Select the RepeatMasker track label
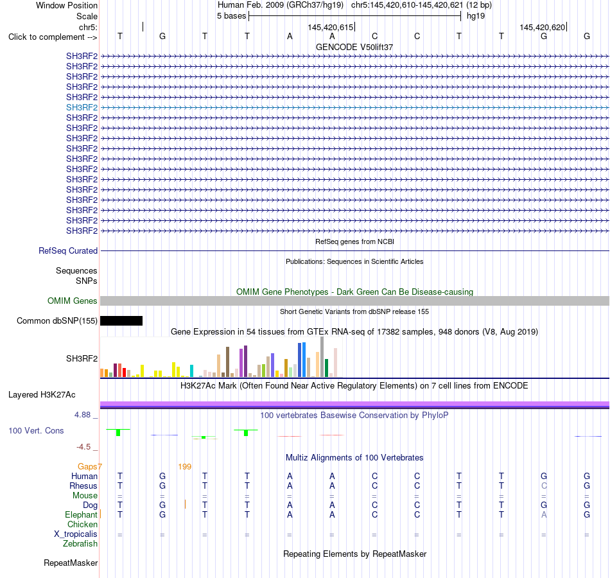Viewport: 610px width, 578px height. point(71,563)
